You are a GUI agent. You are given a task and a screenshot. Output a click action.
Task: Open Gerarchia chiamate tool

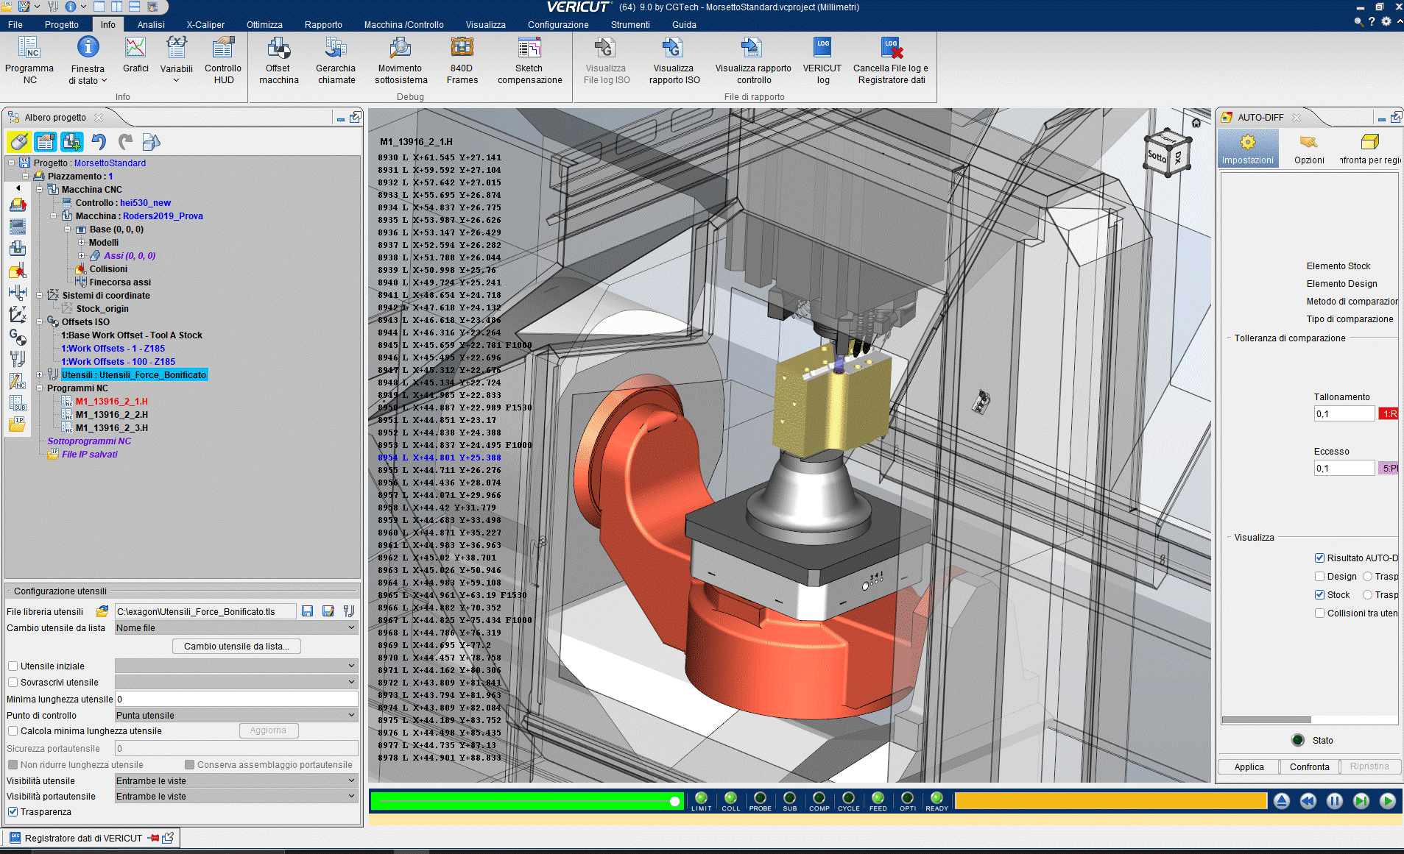coord(336,60)
